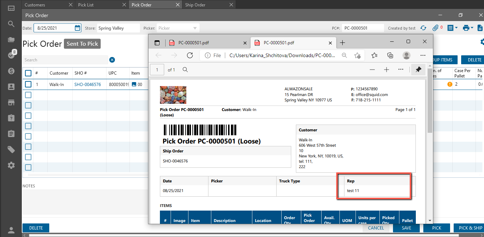Toggle the select-all checkbox in table header
The height and width of the screenshot is (237, 484).
pos(28,73)
